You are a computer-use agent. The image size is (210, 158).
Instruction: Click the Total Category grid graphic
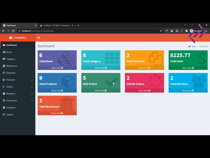[112, 58]
